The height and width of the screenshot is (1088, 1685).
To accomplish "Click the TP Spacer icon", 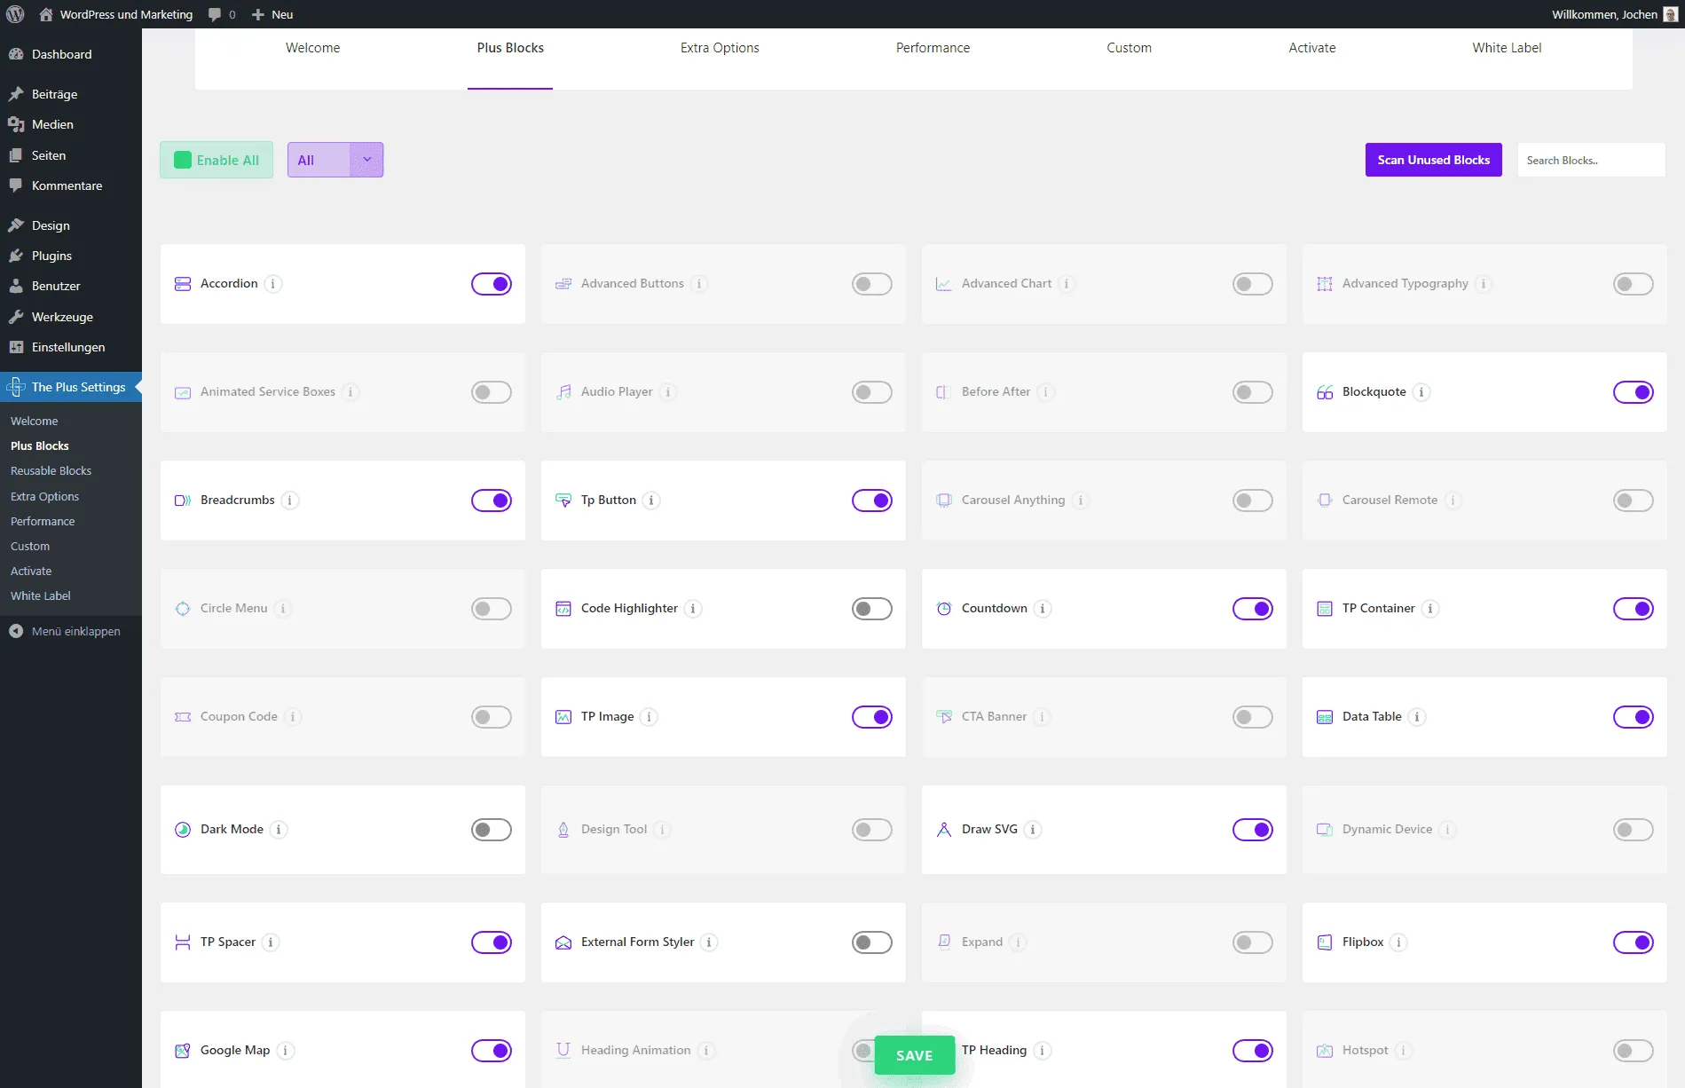I will 183,942.
